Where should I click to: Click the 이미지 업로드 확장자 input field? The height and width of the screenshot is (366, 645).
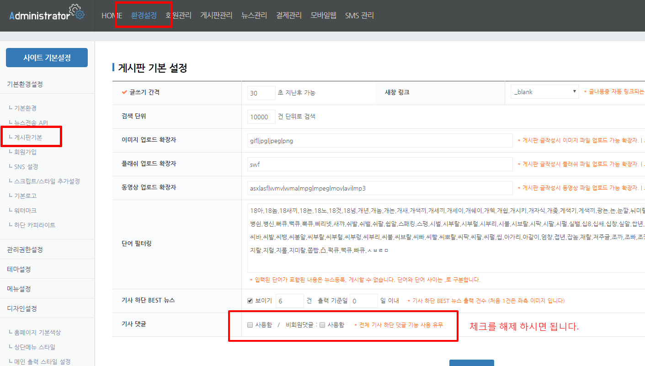point(379,141)
